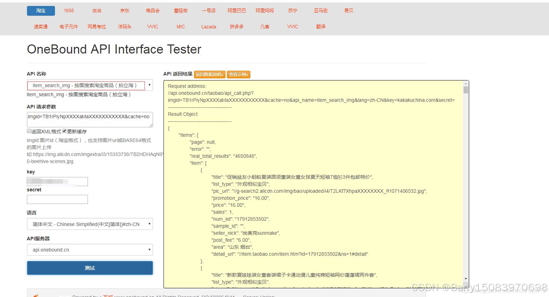Screen dimensions: 549x297
Task: Open the MIC tab
Action: pos(181,27)
